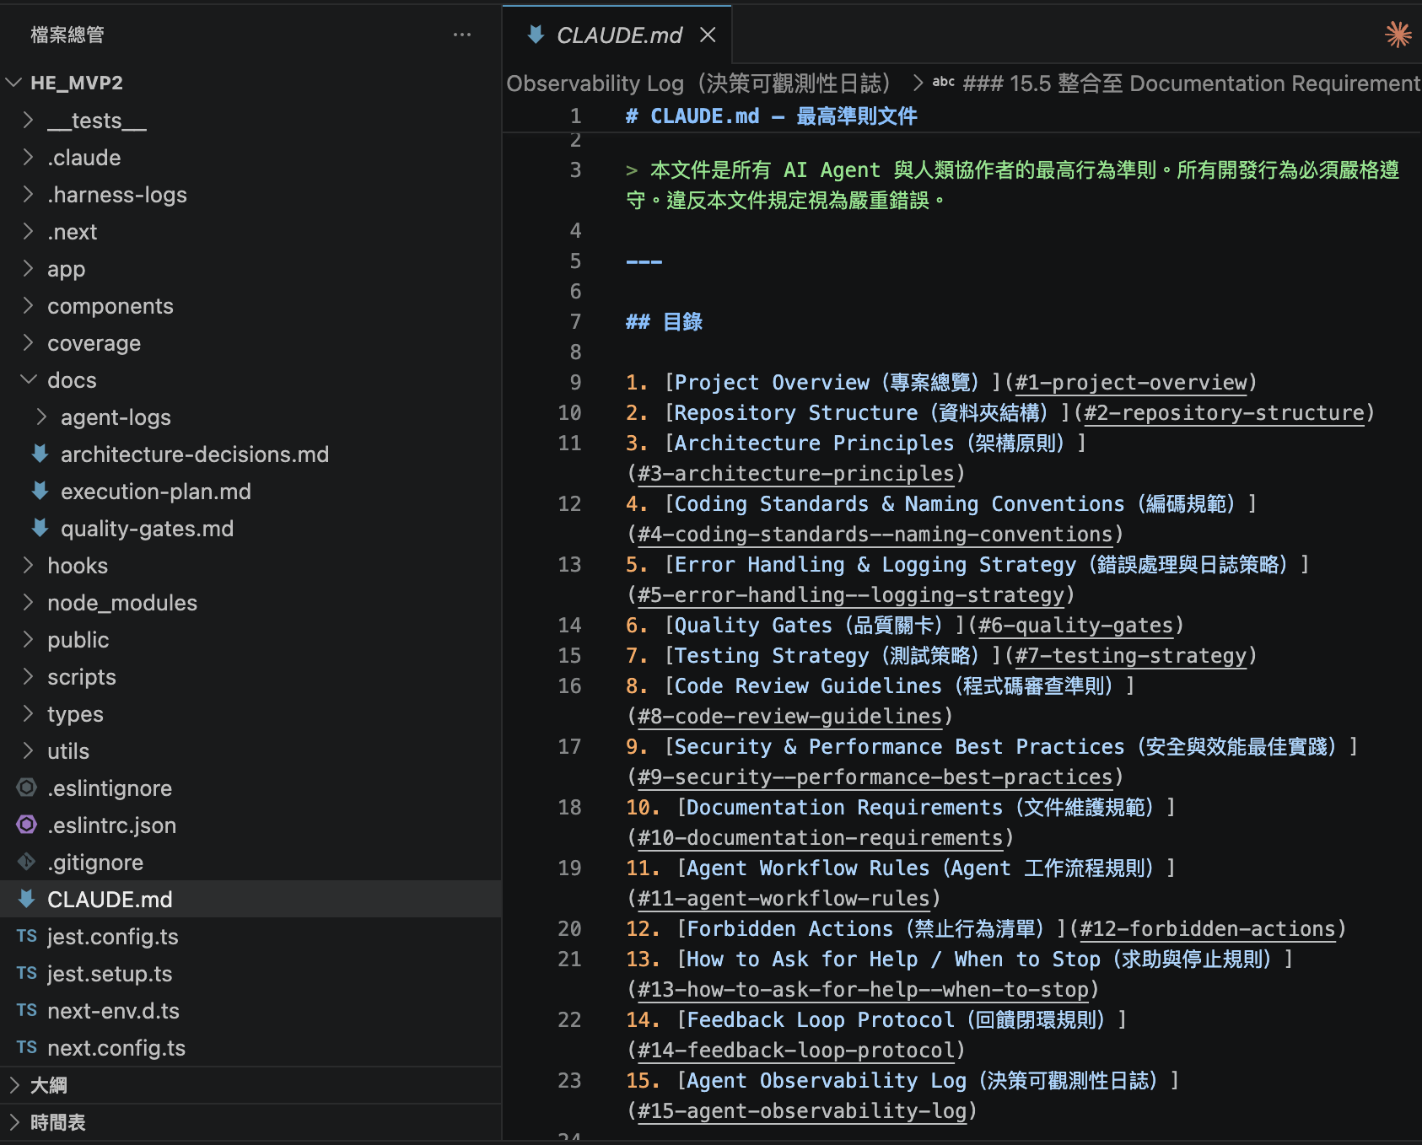Expand the 大綱 outline section
The width and height of the screenshot is (1422, 1145).
[13, 1085]
